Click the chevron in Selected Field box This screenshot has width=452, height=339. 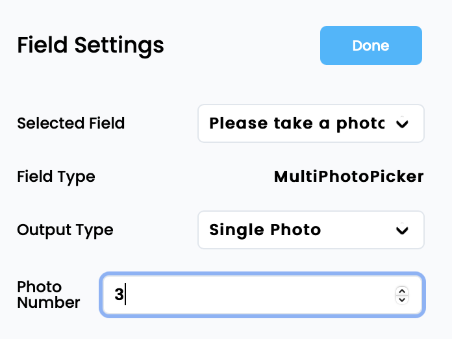click(402, 123)
